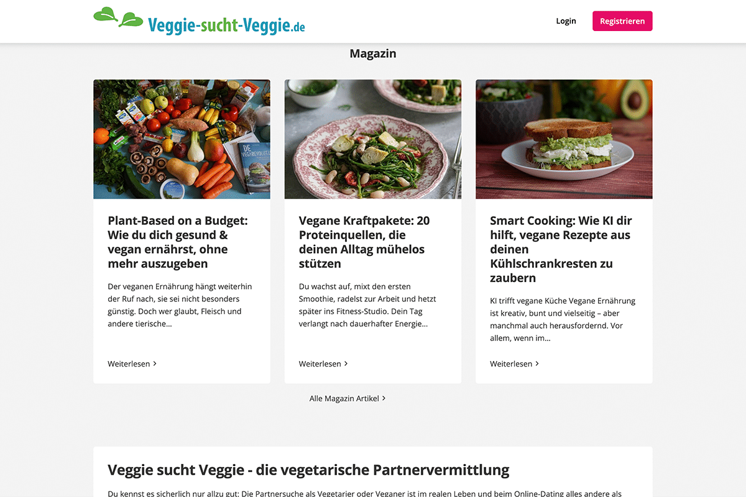Open the Vegane Kraftpakete article headline

pyautogui.click(x=364, y=242)
